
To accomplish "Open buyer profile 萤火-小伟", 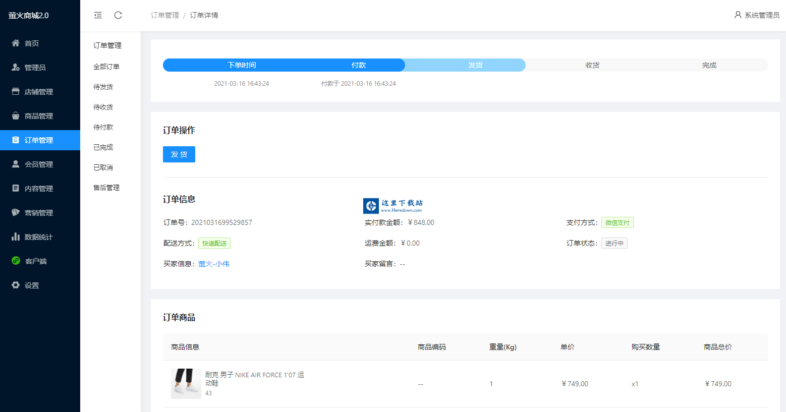I will click(214, 263).
